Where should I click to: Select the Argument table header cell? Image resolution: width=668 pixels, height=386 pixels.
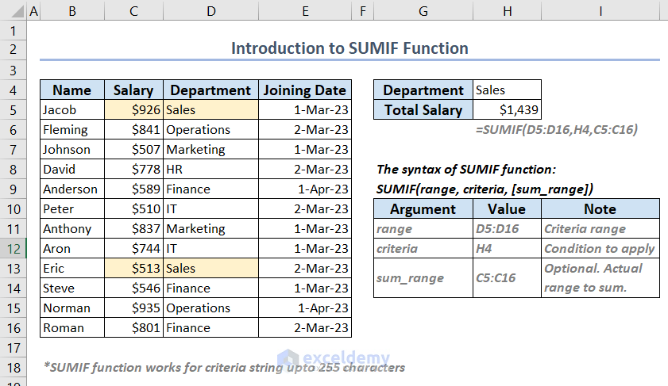423,209
